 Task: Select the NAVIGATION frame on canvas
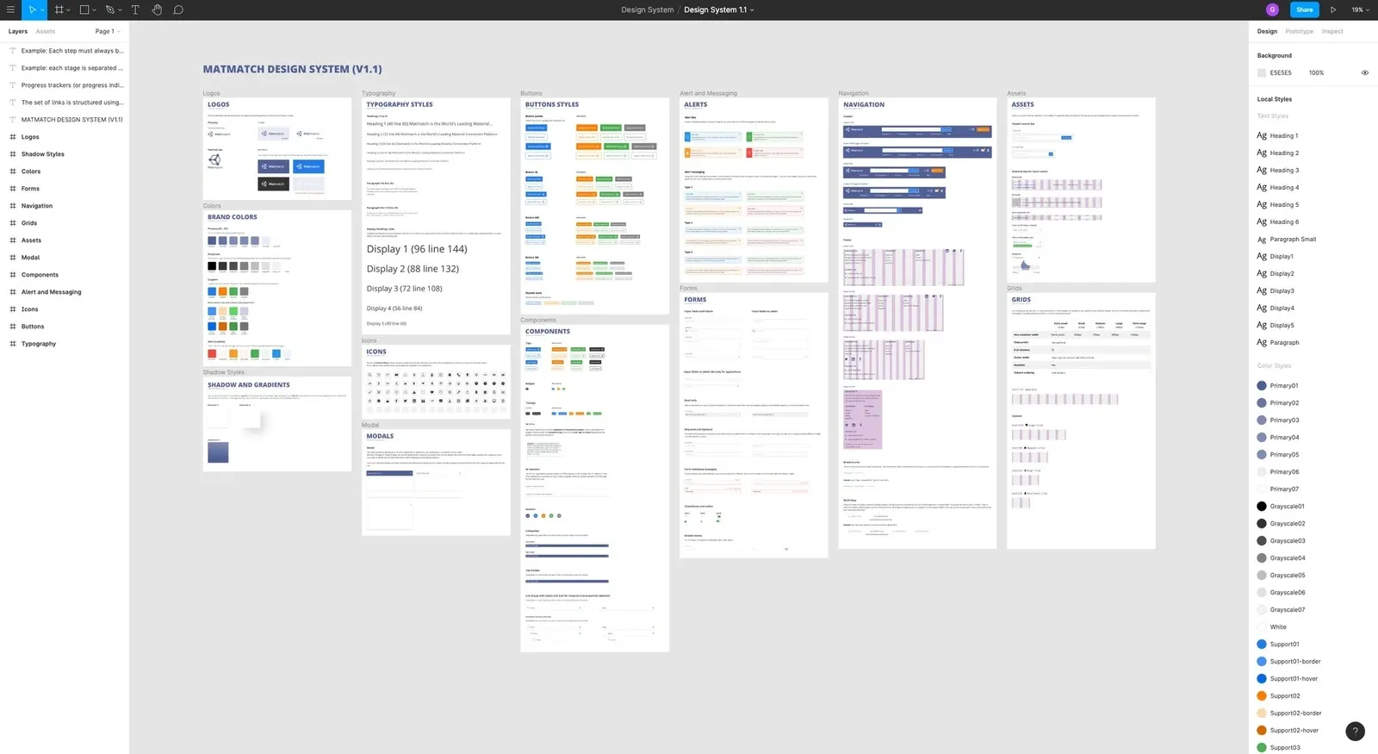917,323
